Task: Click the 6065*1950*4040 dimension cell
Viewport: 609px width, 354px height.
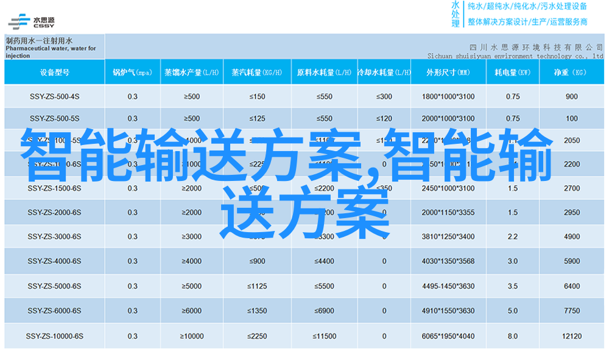Action: coord(448,336)
